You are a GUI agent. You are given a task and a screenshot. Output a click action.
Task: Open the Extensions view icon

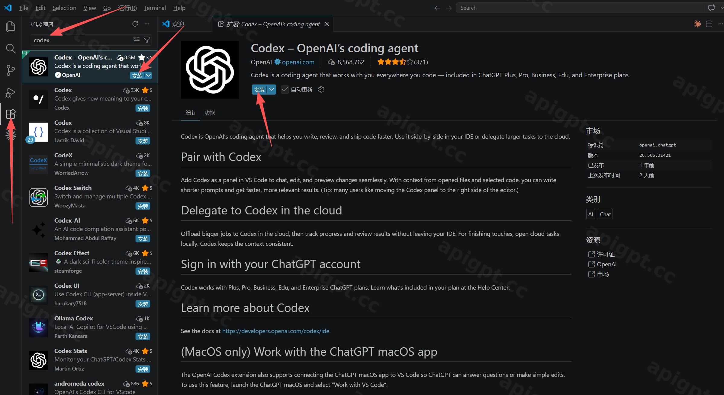point(11,114)
